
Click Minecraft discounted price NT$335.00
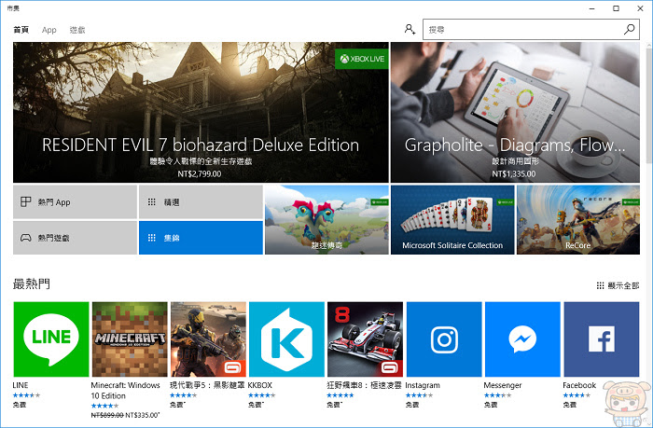142,415
